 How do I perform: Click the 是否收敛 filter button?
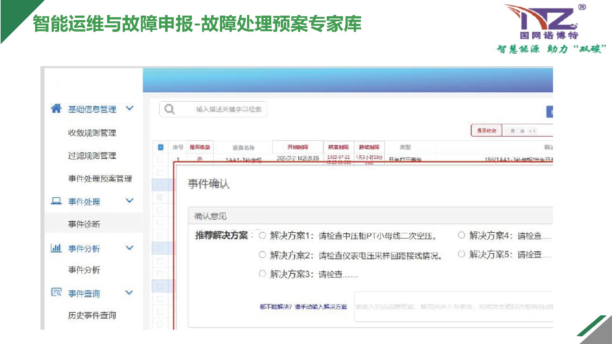pyautogui.click(x=486, y=131)
